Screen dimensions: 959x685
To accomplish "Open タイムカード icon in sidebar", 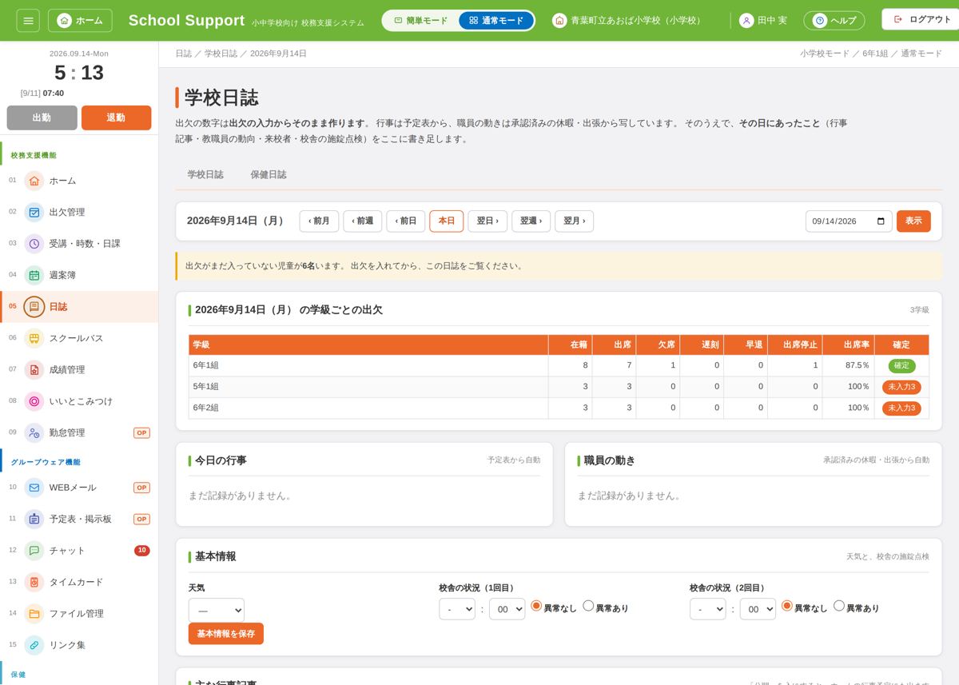I will coord(34,582).
